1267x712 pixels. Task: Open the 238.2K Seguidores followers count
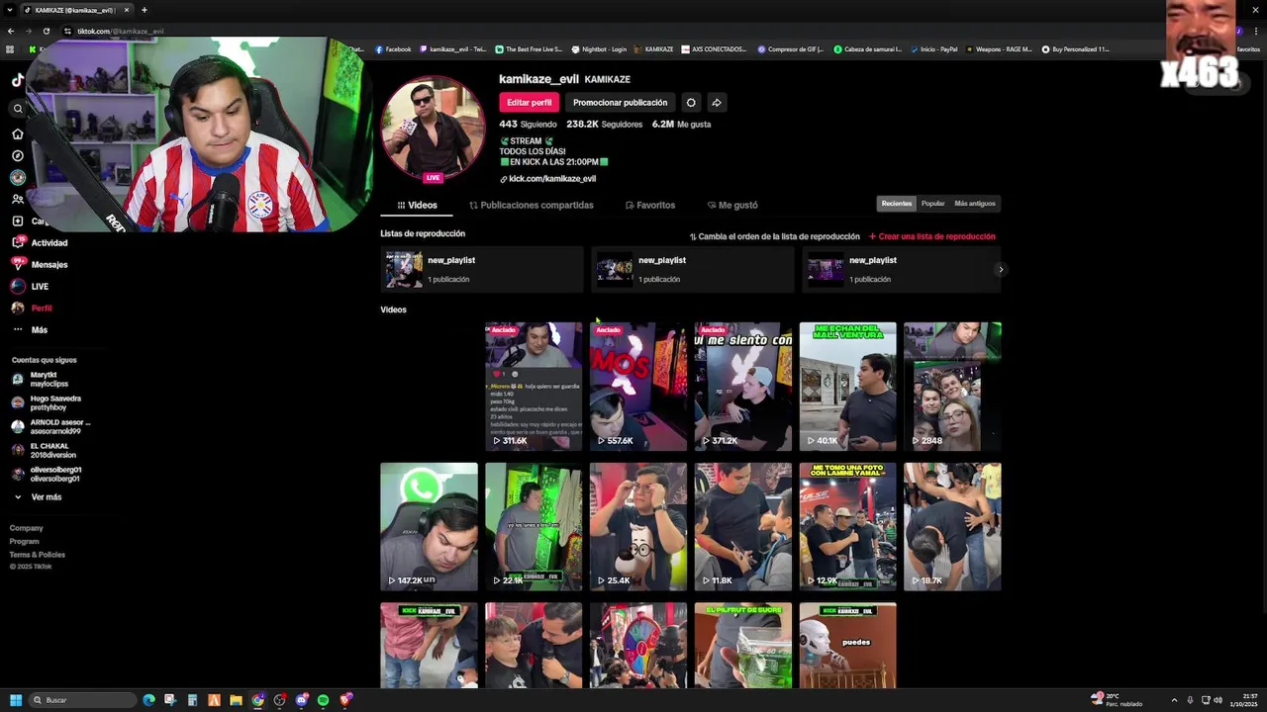point(604,125)
